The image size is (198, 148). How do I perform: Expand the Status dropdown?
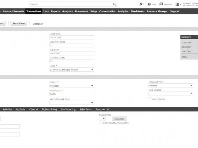coord(72,86)
